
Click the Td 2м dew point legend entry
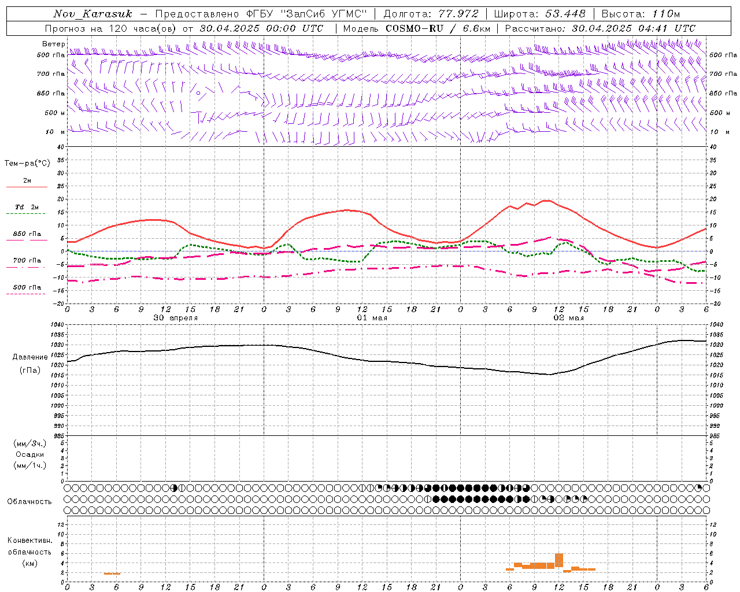click(27, 207)
